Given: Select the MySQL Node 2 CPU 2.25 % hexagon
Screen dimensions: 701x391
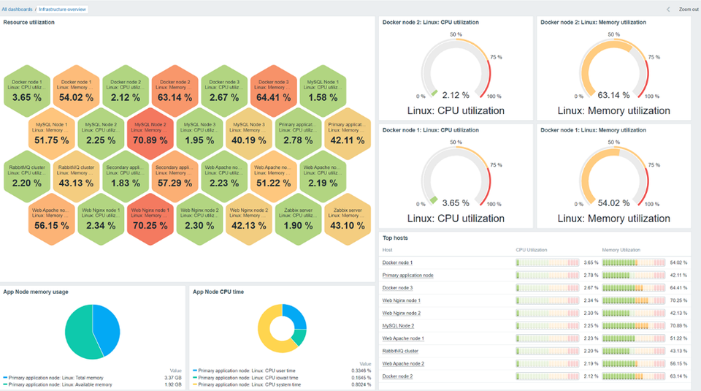Looking at the screenshot, I should [101, 134].
